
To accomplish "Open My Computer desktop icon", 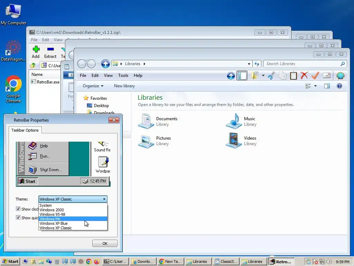I will pos(13,14).
